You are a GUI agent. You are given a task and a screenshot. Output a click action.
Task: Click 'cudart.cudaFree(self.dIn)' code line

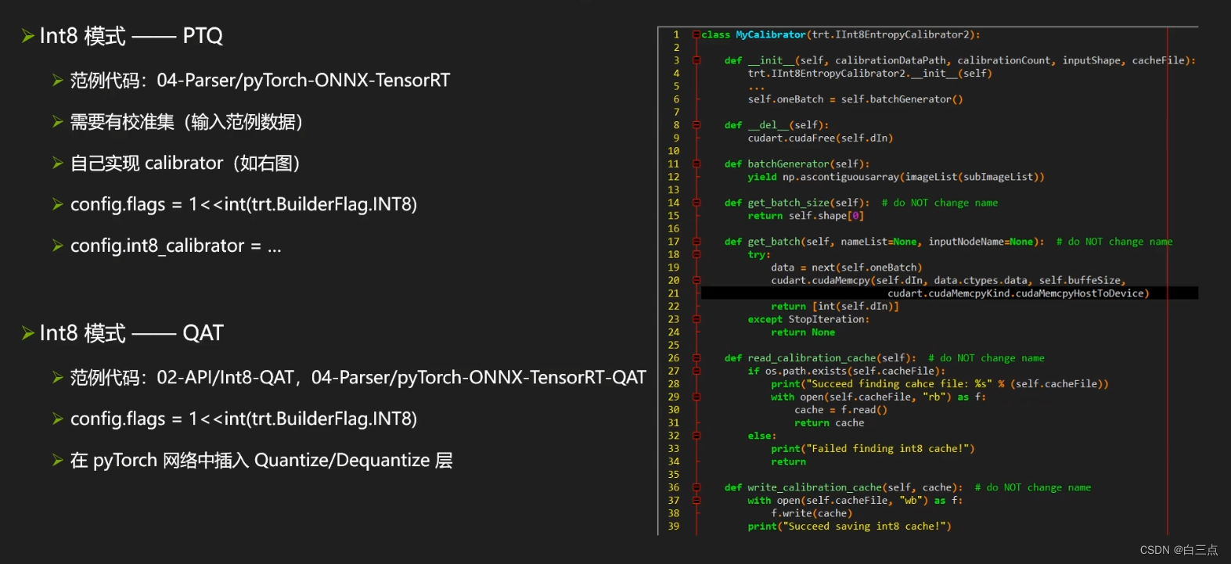pos(820,138)
